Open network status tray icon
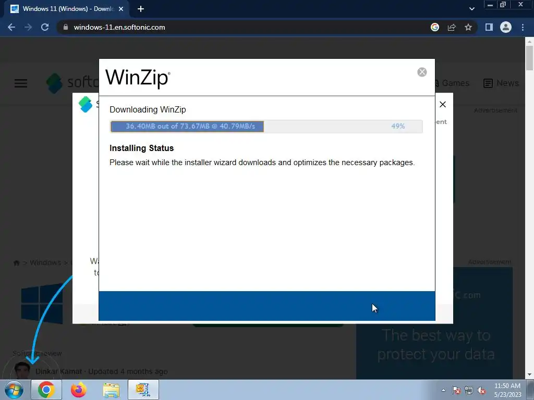Screen dimensions: 534x400 (x=469, y=390)
